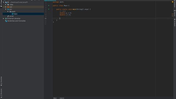The height and width of the screenshot is (99, 176).
Task: Click the run gutter icon beside class Main
Action: (49, 5)
